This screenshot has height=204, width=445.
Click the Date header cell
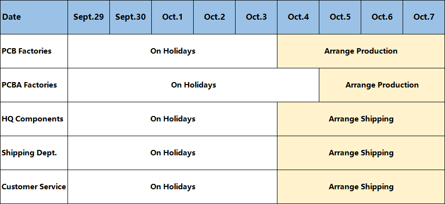34,17
